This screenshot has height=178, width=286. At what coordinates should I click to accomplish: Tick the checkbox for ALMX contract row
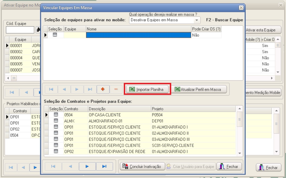[56, 121]
